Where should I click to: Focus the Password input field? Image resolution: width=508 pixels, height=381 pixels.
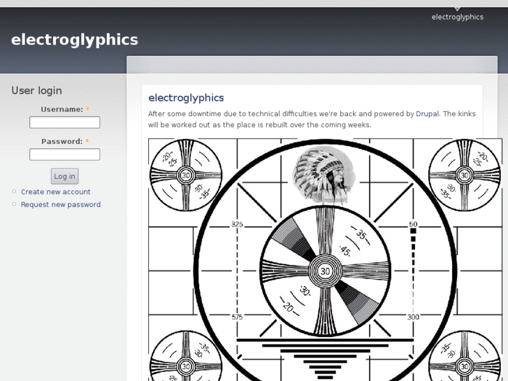click(x=65, y=154)
